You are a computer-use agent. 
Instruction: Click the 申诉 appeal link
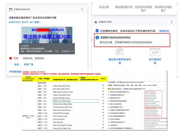coord(17,64)
